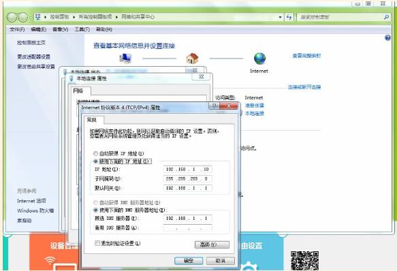
Task: Expand breadcrumb arrow after 所有控制面板项
Action: [x=116, y=17]
